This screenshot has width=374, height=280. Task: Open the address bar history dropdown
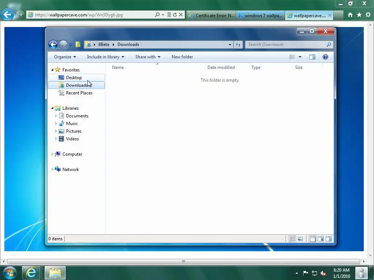pyautogui.click(x=230, y=44)
